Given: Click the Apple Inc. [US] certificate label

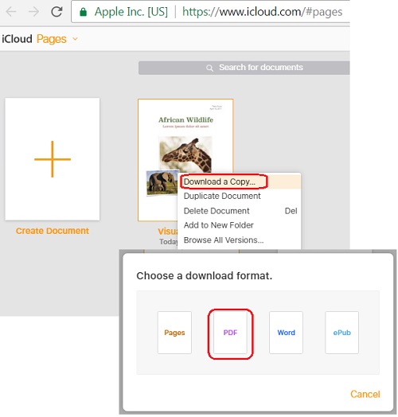Looking at the screenshot, I should click(x=131, y=12).
